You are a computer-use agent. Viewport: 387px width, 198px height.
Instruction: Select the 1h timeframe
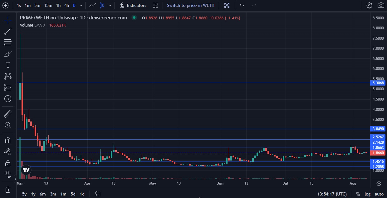point(58,5)
